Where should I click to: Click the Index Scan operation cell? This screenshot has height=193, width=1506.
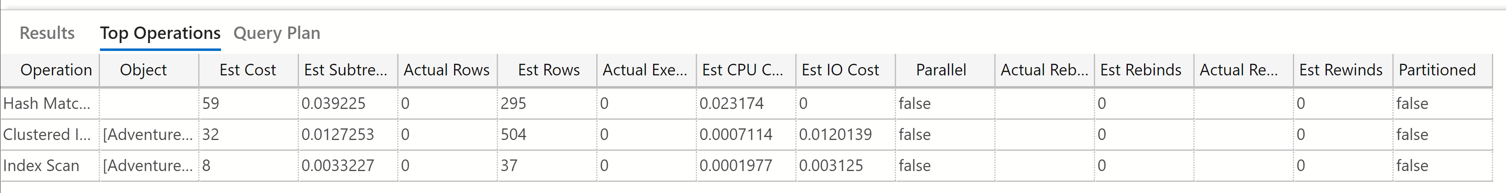(x=41, y=166)
